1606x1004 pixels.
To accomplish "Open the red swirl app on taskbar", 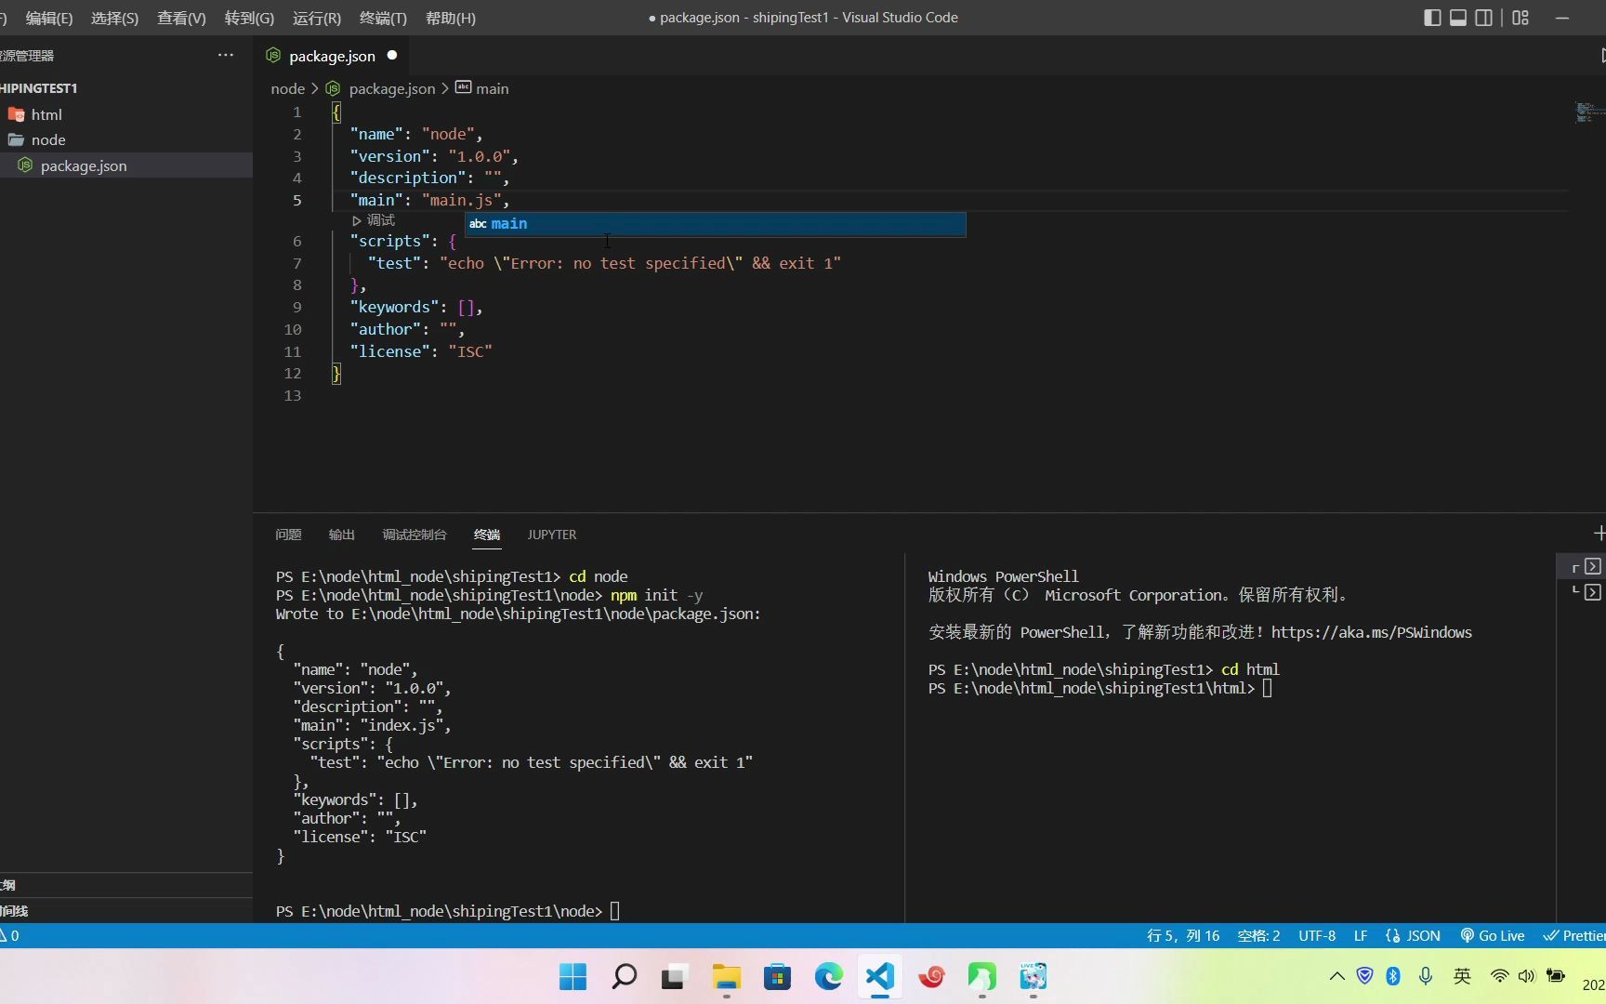I will [930, 977].
